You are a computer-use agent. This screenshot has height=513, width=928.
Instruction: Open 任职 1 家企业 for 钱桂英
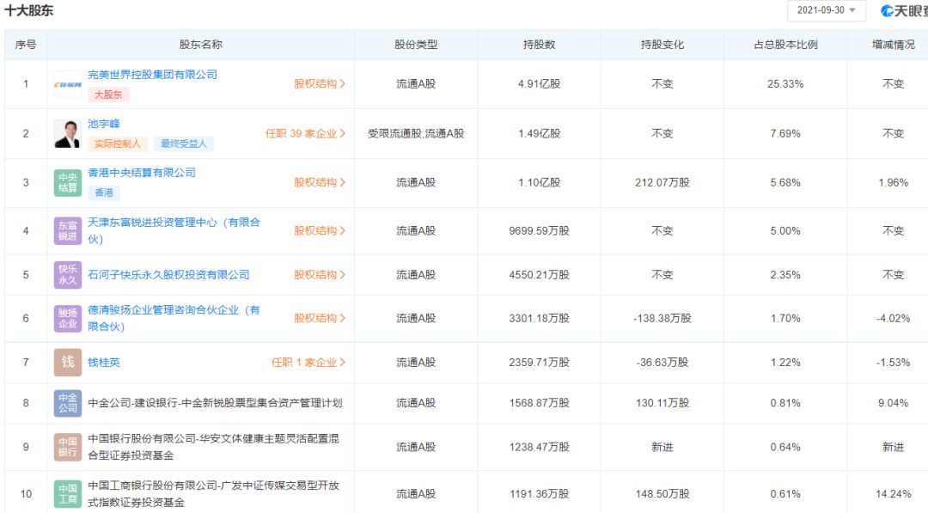(x=308, y=362)
